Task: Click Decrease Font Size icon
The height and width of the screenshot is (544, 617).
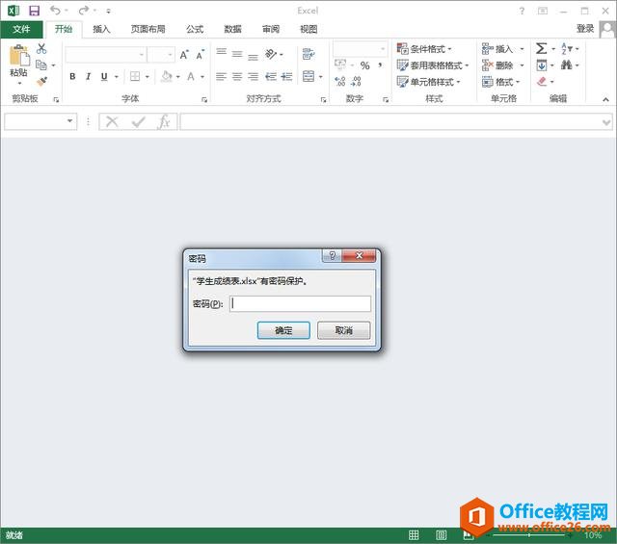Action: [200, 55]
